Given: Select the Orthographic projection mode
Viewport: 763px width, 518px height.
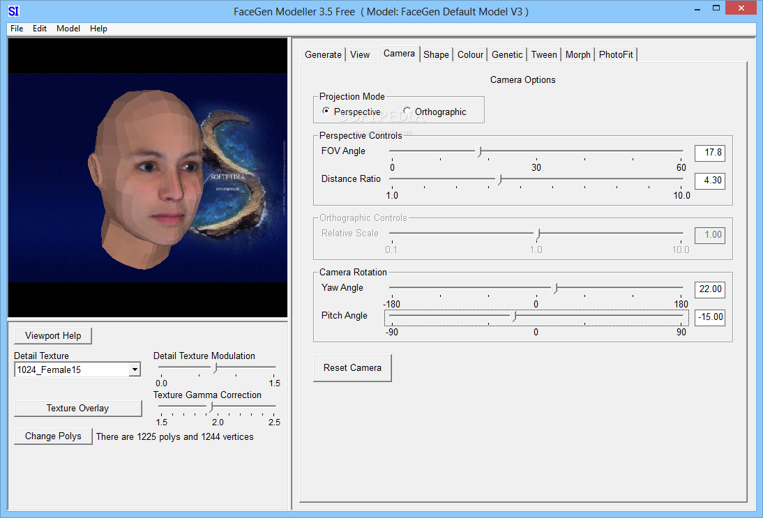Looking at the screenshot, I should [x=435, y=112].
